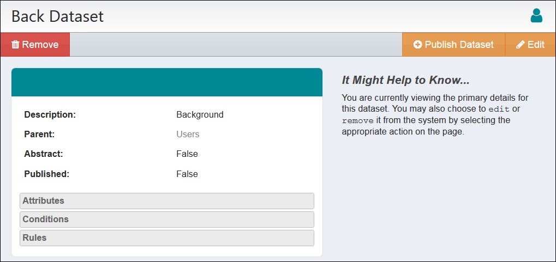Viewport: 556px width, 262px height.
Task: Click the trash icon on Remove button
Action: (15, 45)
